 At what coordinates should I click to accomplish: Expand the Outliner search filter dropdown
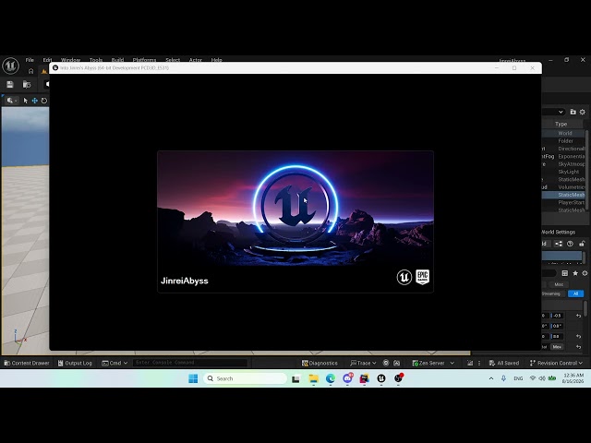pos(561,112)
